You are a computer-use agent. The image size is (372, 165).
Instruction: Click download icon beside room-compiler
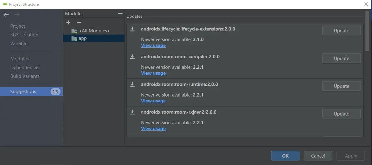click(132, 57)
